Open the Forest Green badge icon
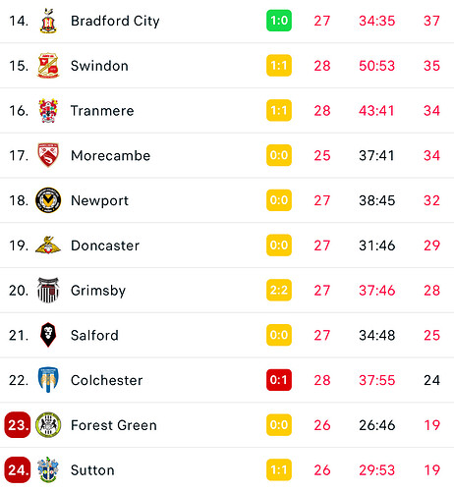 point(48,425)
